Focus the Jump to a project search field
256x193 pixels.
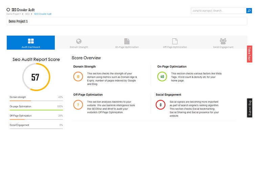[x=218, y=11]
